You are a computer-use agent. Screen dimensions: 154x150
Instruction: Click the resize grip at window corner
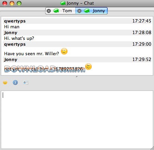coord(152,148)
